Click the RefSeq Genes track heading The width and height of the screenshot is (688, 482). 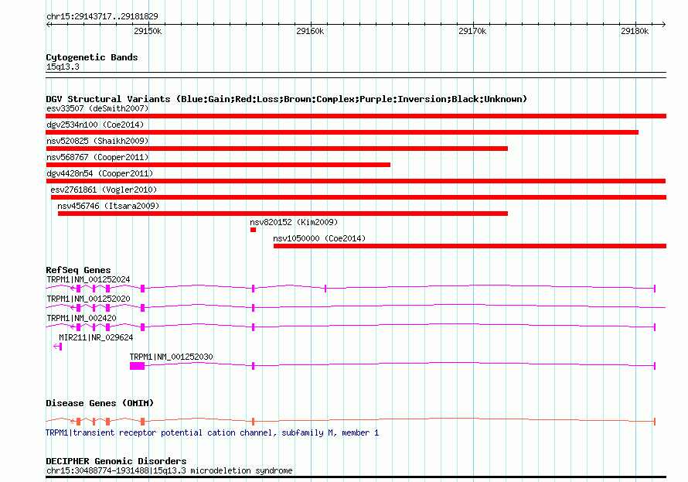[78, 270]
